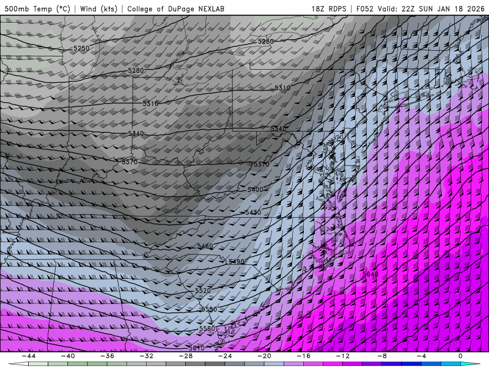Viewport: 489px width, 367px height.
Task: Click the 5490 height contour label
Action: (x=237, y=262)
